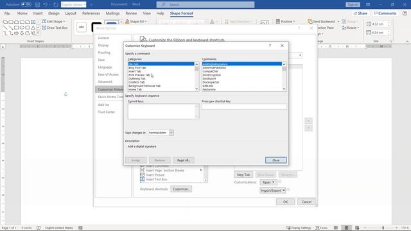Click the Save icon in title bar
Image resolution: width=411 pixels, height=231 pixels.
pos(37,4)
